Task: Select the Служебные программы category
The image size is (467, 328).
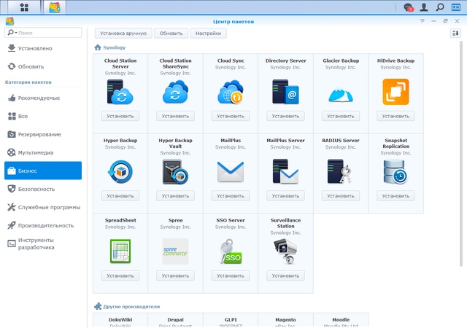Action: coord(43,207)
